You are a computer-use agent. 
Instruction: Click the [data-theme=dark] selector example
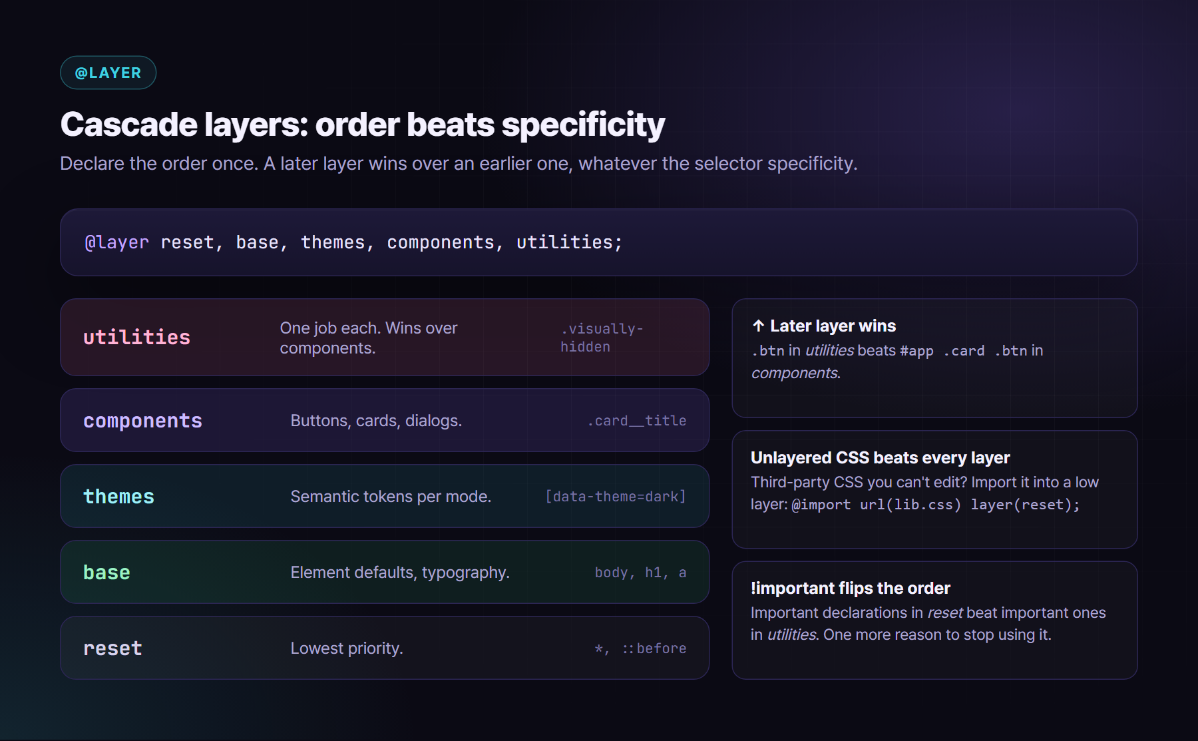(616, 497)
